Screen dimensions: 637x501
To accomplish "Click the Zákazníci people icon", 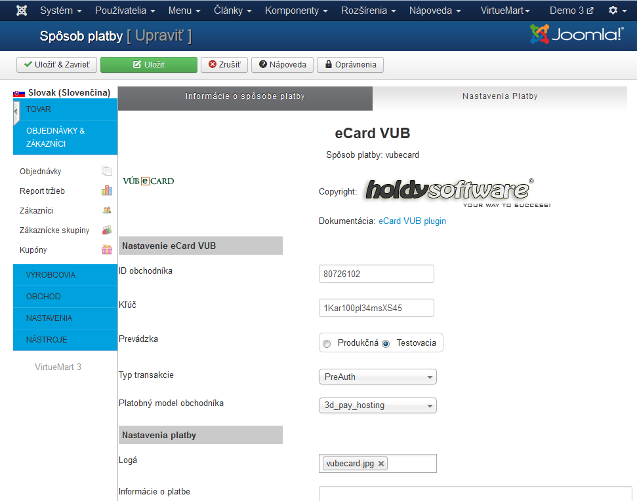I will click(x=107, y=210).
